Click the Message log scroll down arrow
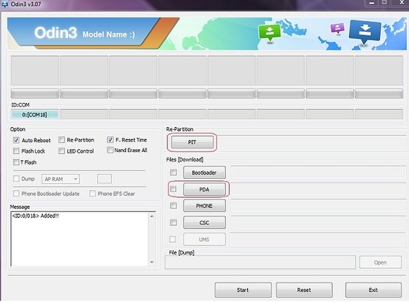The width and height of the screenshot is (409, 302). (152, 262)
